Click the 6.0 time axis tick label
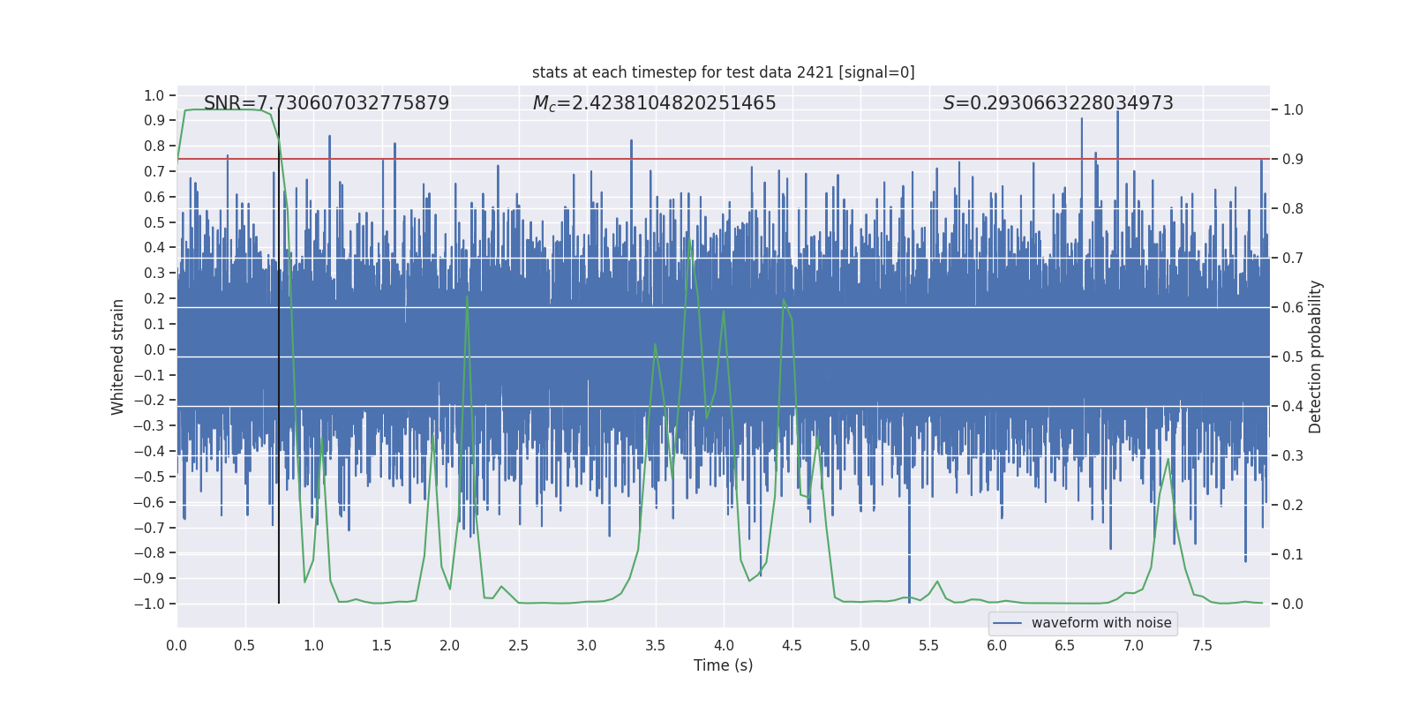Viewport: 1412px width, 706px height. coord(997,645)
